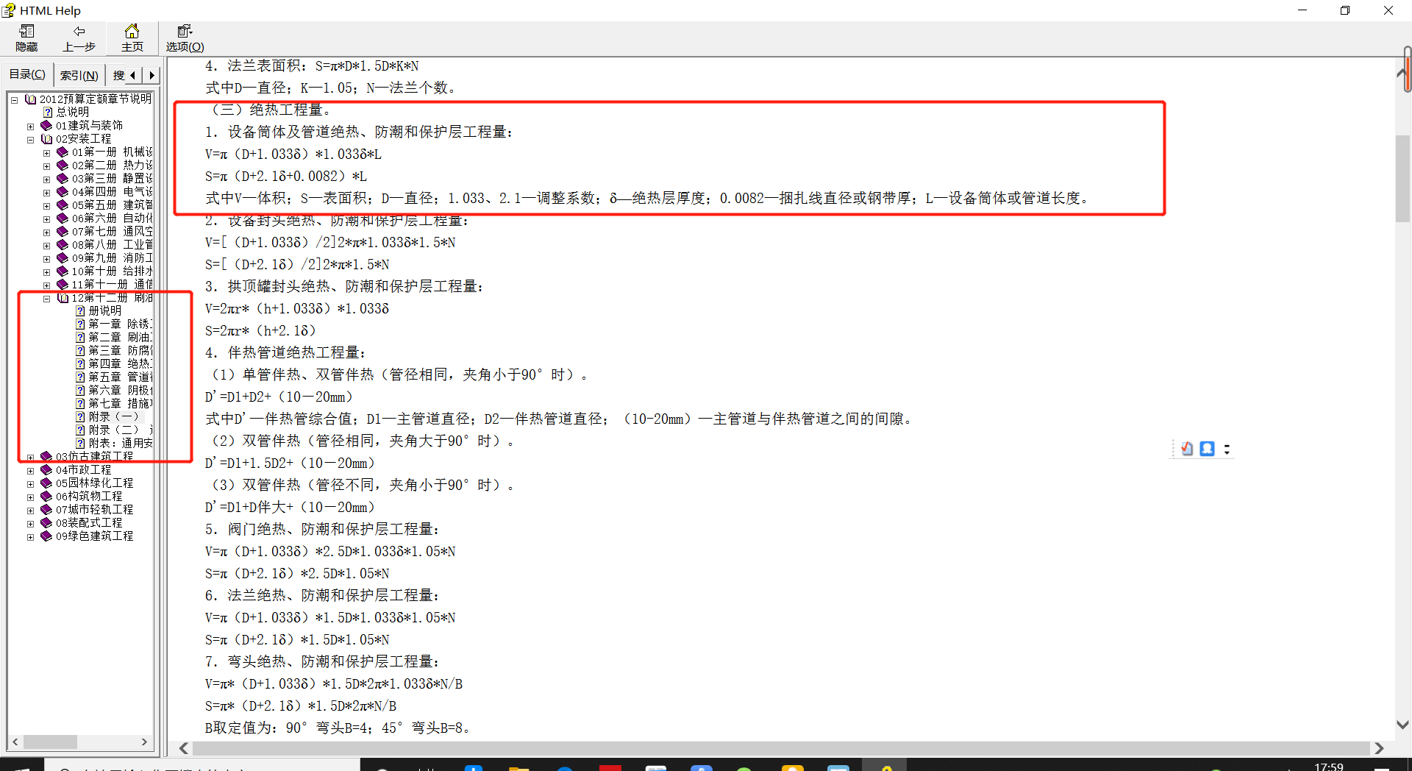Open the 附录（一） appendix topic
This screenshot has width=1412, height=771.
click(113, 416)
